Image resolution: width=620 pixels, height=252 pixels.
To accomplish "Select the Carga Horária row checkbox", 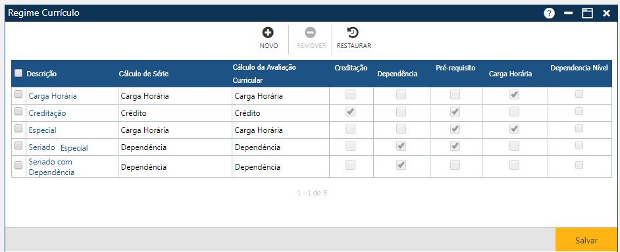I will click(18, 94).
